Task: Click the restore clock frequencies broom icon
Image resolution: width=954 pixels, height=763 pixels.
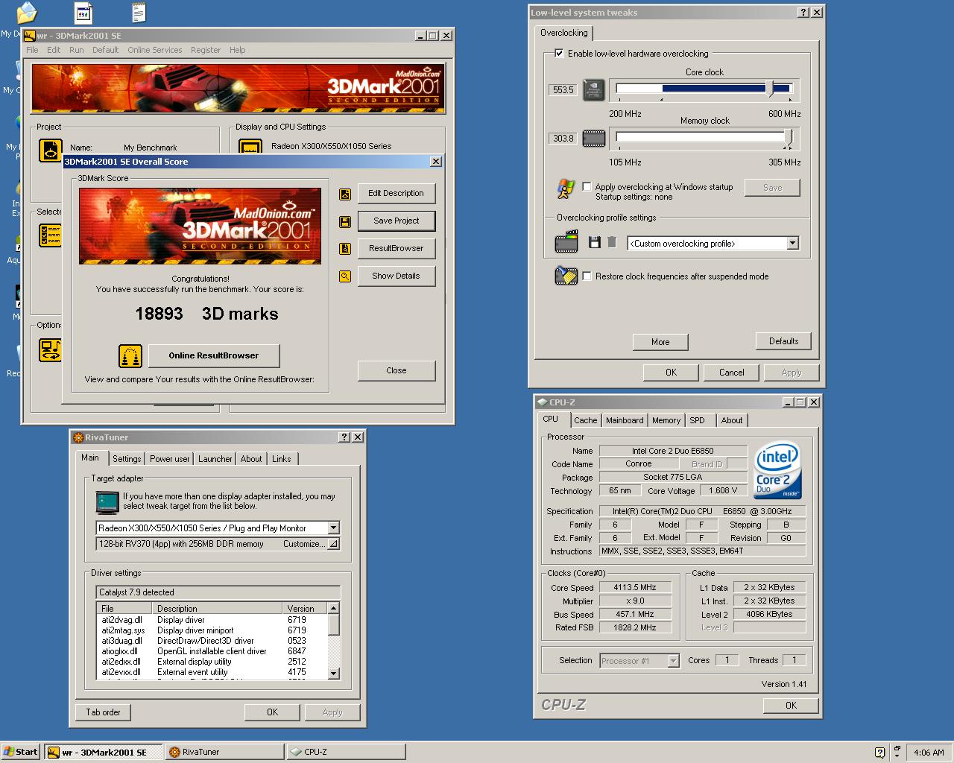Action: [566, 276]
